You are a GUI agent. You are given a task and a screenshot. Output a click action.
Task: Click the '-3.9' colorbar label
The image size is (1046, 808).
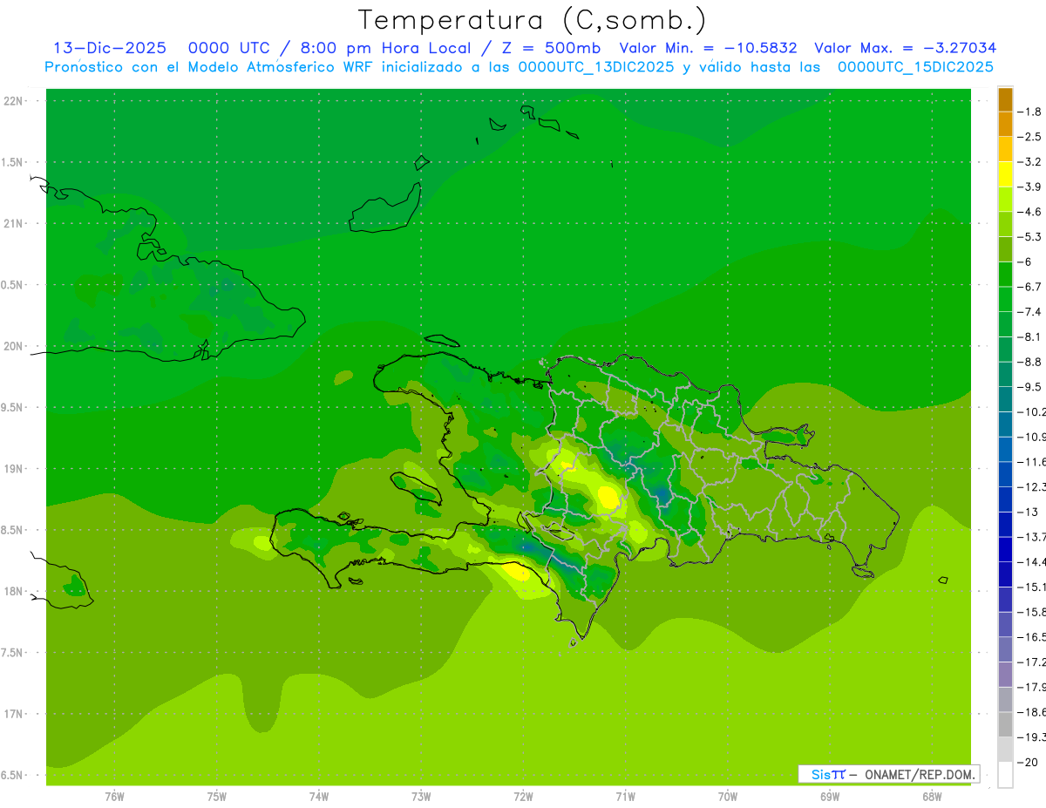click(1030, 187)
